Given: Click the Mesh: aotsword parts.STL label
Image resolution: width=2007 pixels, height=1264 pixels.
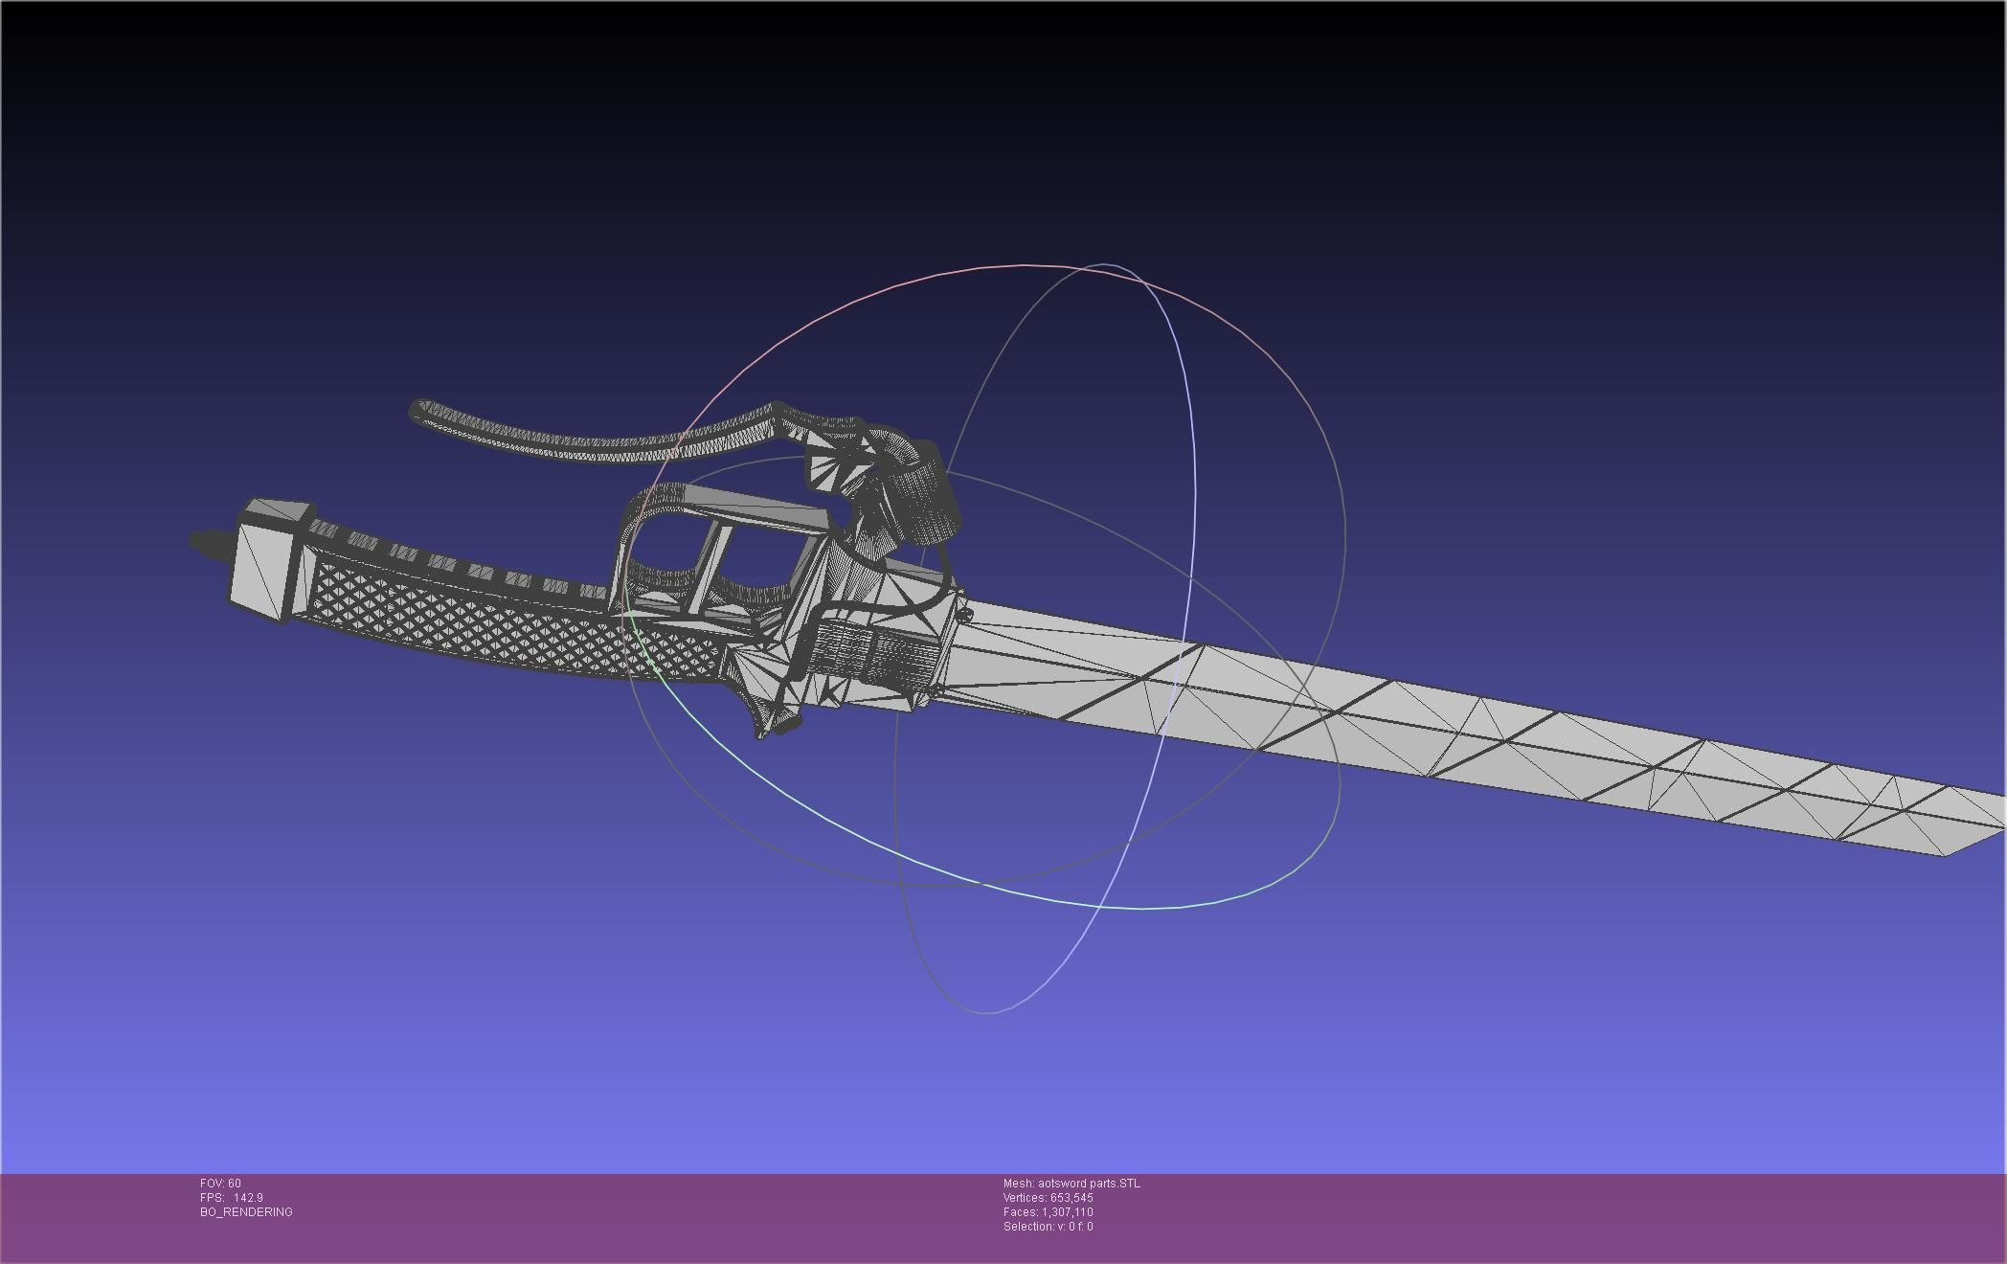Looking at the screenshot, I should [1071, 1184].
